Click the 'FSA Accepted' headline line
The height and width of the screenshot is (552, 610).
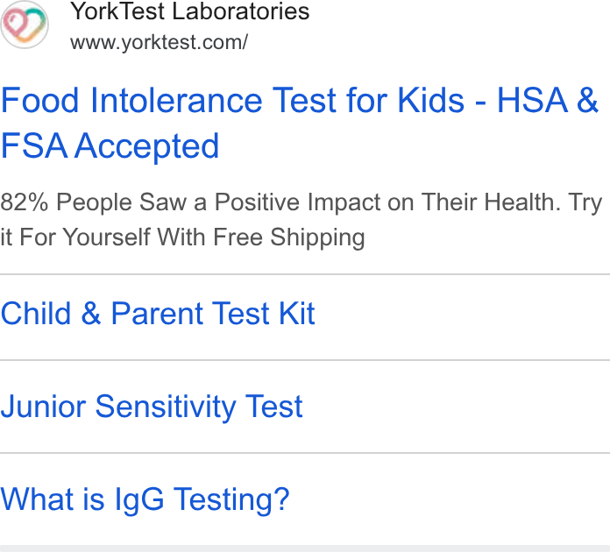110,145
